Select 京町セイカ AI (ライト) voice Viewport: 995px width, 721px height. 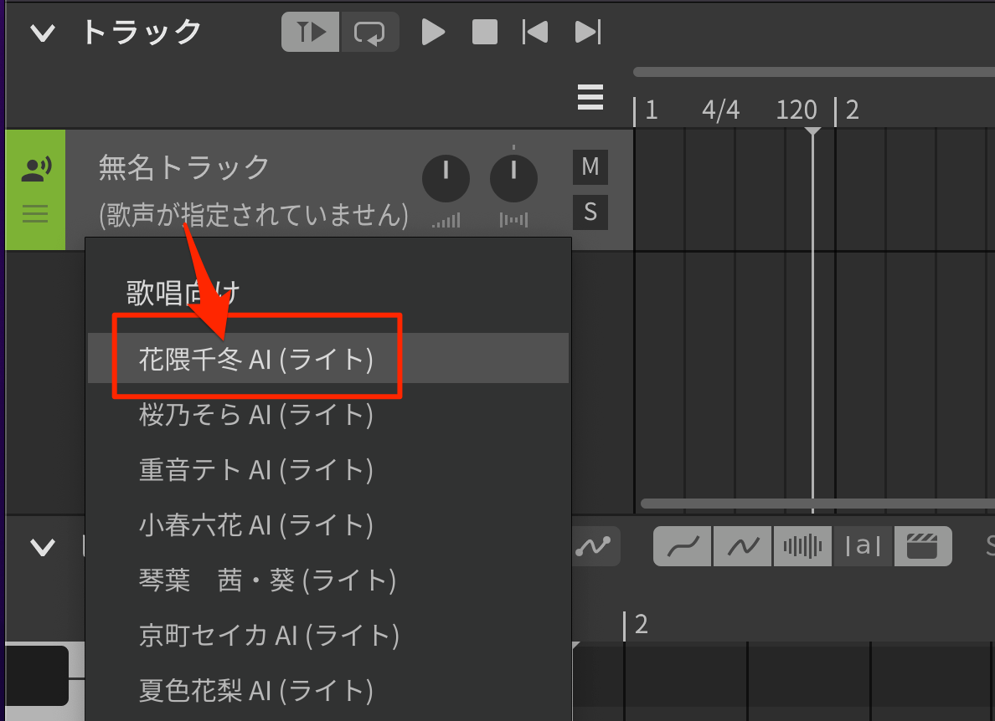click(328, 635)
